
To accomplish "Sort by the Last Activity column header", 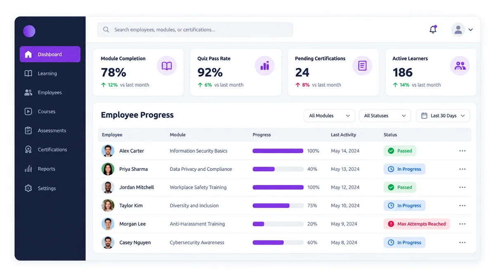I will [x=343, y=135].
